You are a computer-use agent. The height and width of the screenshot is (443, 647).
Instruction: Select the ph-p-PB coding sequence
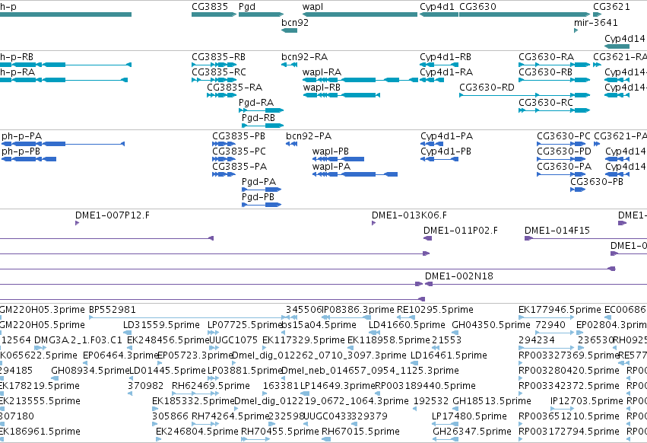29,159
